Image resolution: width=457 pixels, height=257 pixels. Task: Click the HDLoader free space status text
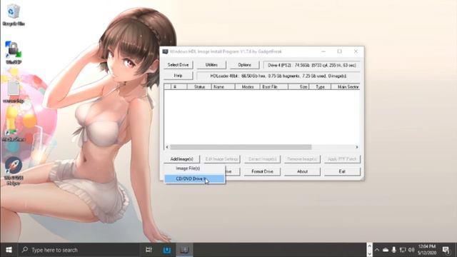[278, 76]
